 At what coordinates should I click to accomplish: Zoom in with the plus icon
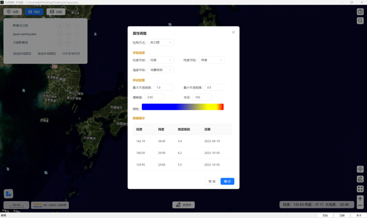tap(360, 198)
